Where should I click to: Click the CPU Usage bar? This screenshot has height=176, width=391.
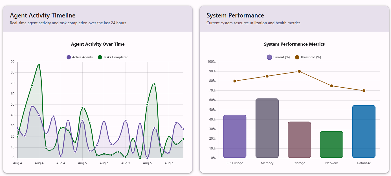point(235,136)
